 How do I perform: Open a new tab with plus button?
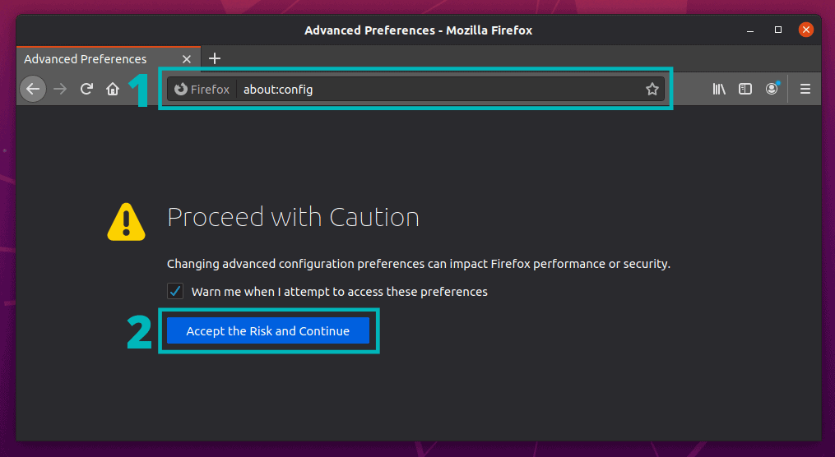pyautogui.click(x=215, y=58)
